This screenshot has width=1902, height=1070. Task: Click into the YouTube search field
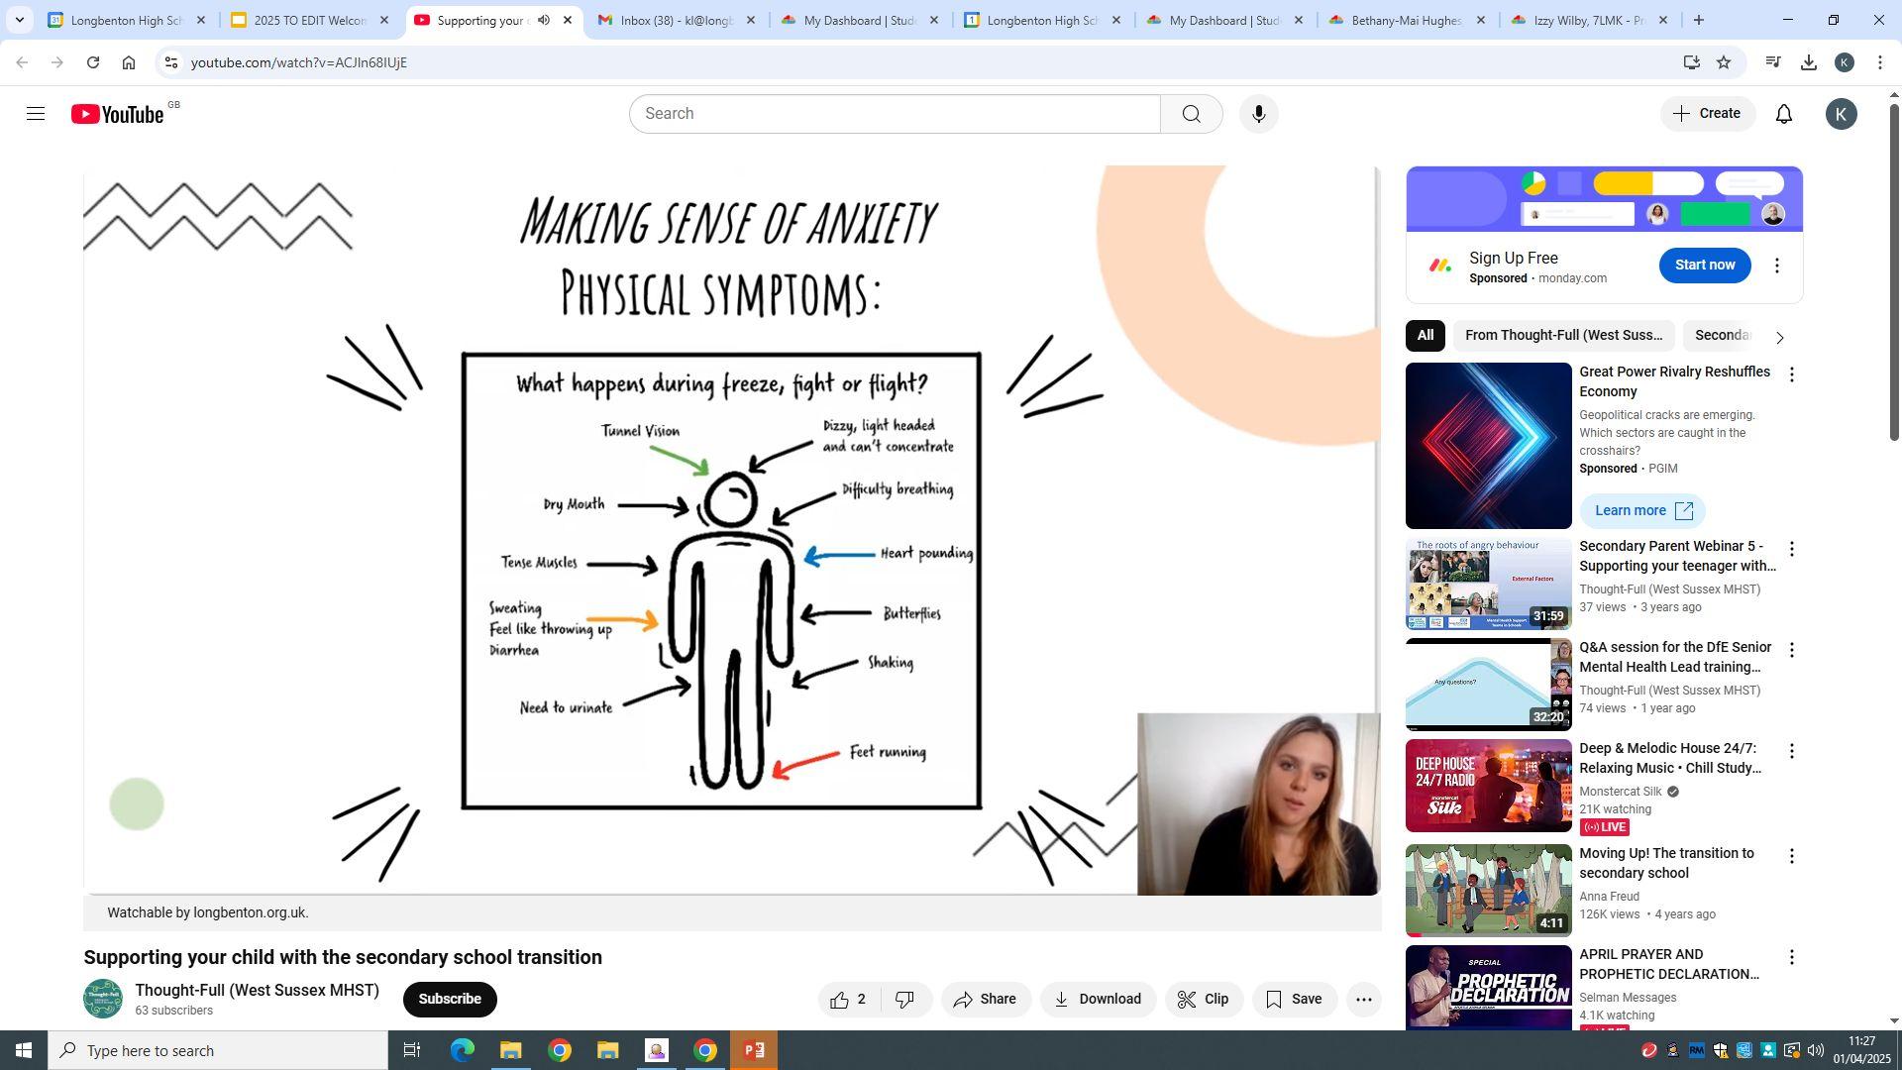point(892,114)
